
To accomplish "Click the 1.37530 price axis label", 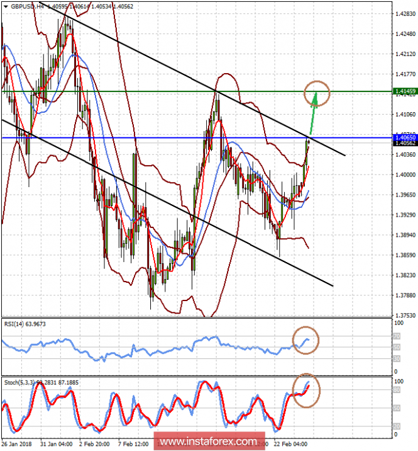I will tap(405, 315).
